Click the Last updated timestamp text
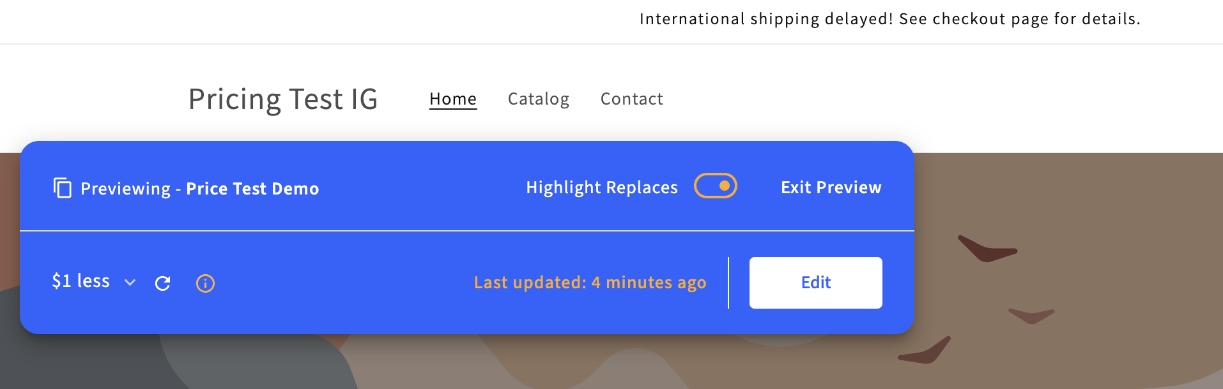Screen dimensions: 1223x389 [x=590, y=283]
